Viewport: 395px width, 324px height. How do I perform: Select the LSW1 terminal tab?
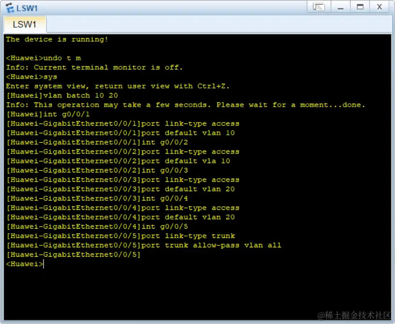coord(25,24)
